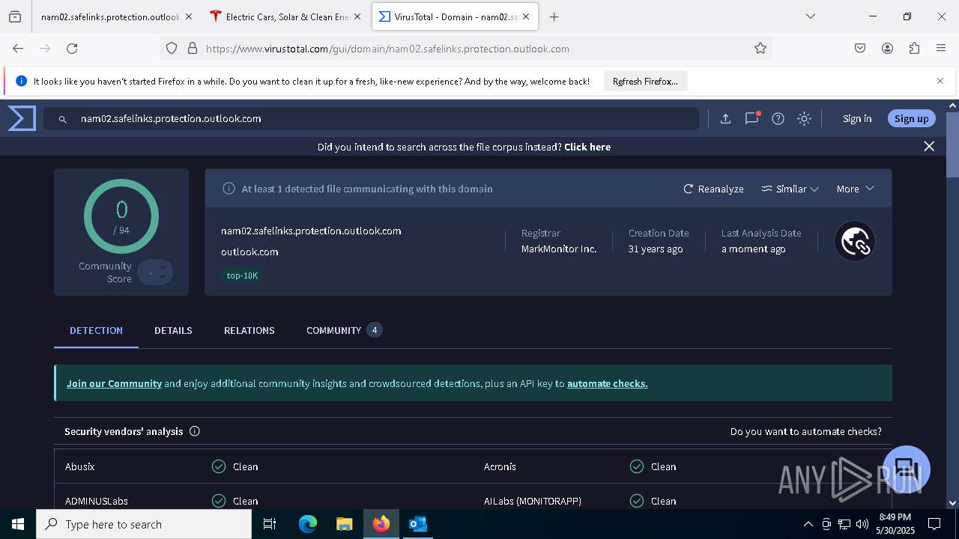Click 'Do you want to automate checks?' text

(805, 431)
